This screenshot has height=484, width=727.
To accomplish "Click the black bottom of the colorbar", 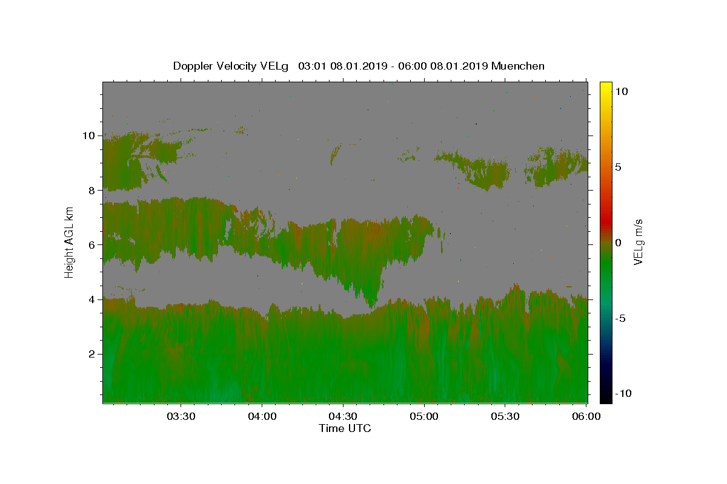I will coord(606,396).
